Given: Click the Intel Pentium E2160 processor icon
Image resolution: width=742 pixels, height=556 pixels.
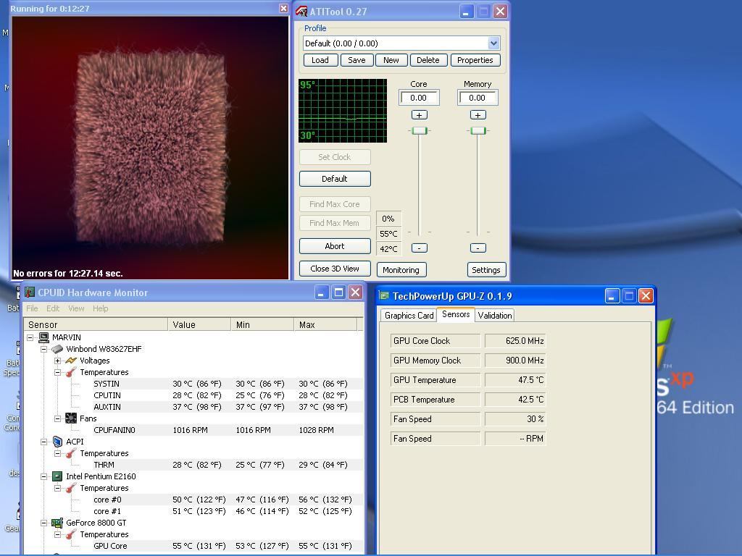Looking at the screenshot, I should tap(57, 476).
